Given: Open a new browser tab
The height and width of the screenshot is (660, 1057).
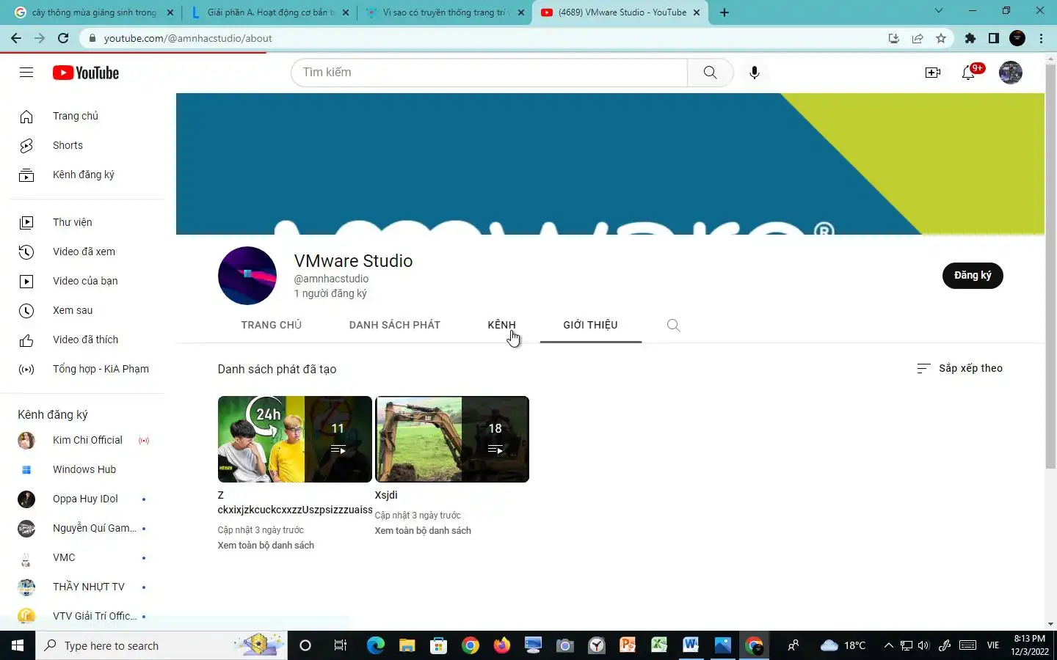Looking at the screenshot, I should click(724, 12).
